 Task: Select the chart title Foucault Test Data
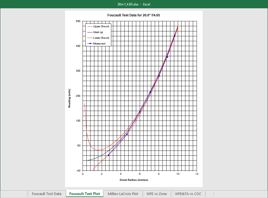click(134, 15)
